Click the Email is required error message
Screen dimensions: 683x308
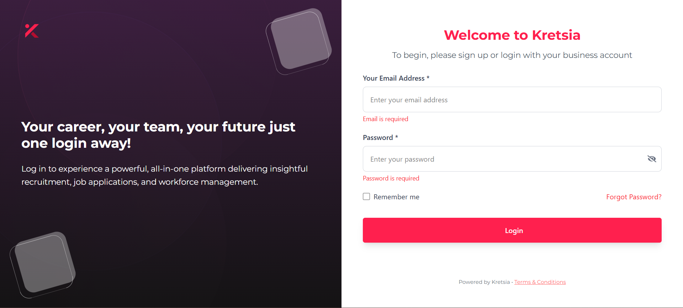pyautogui.click(x=385, y=119)
